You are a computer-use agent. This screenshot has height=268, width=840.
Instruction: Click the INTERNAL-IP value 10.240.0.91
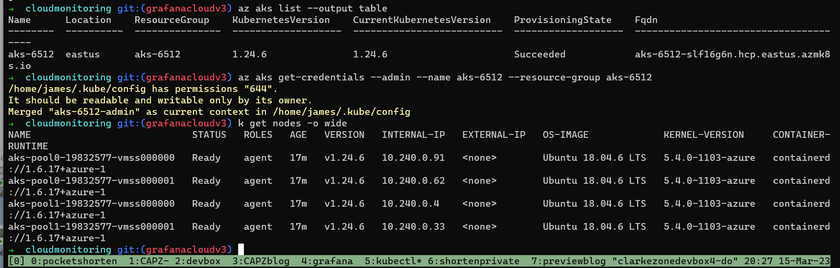pos(413,158)
